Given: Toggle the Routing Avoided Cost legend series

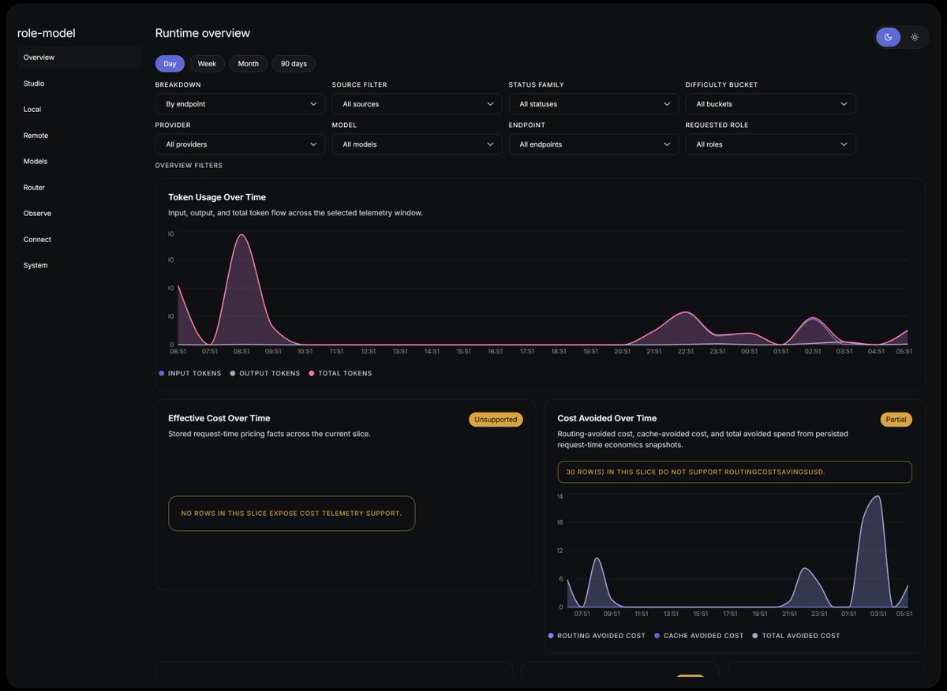Looking at the screenshot, I should click(x=597, y=636).
